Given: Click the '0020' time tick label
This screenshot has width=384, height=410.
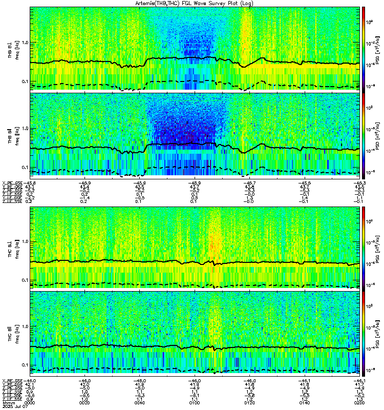Looking at the screenshot, I should (x=84, y=403).
